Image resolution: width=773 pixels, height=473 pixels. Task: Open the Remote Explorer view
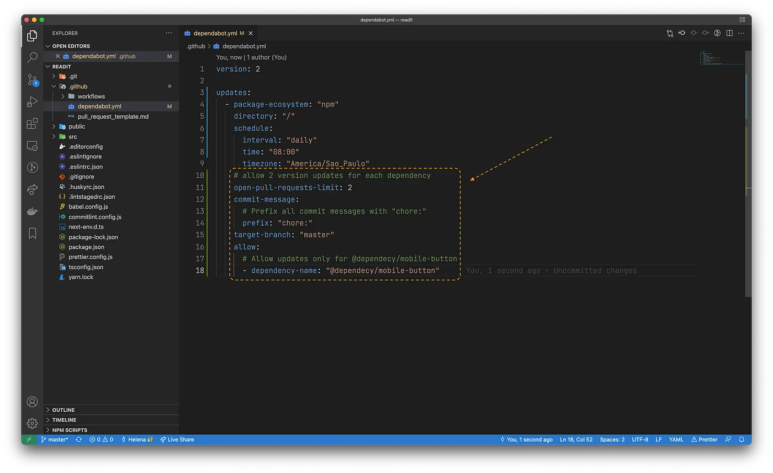(32, 146)
